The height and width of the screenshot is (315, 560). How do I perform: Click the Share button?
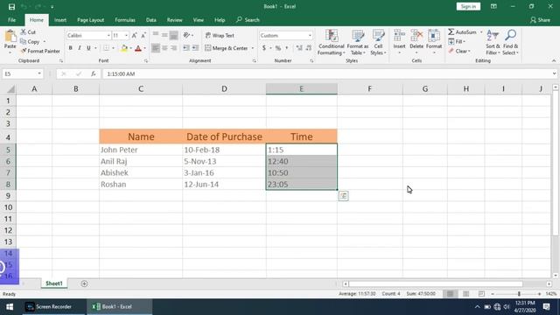click(540, 20)
